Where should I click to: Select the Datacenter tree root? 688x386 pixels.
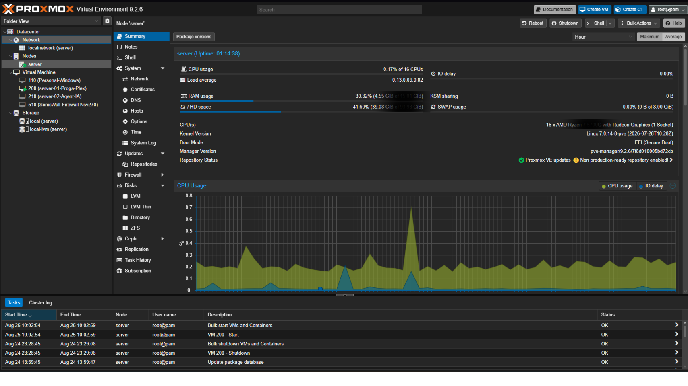coord(28,32)
